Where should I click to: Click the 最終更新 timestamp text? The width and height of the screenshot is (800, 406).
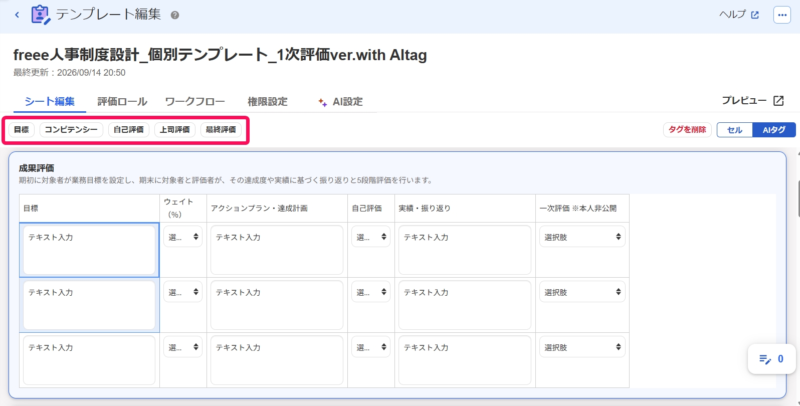tap(69, 73)
